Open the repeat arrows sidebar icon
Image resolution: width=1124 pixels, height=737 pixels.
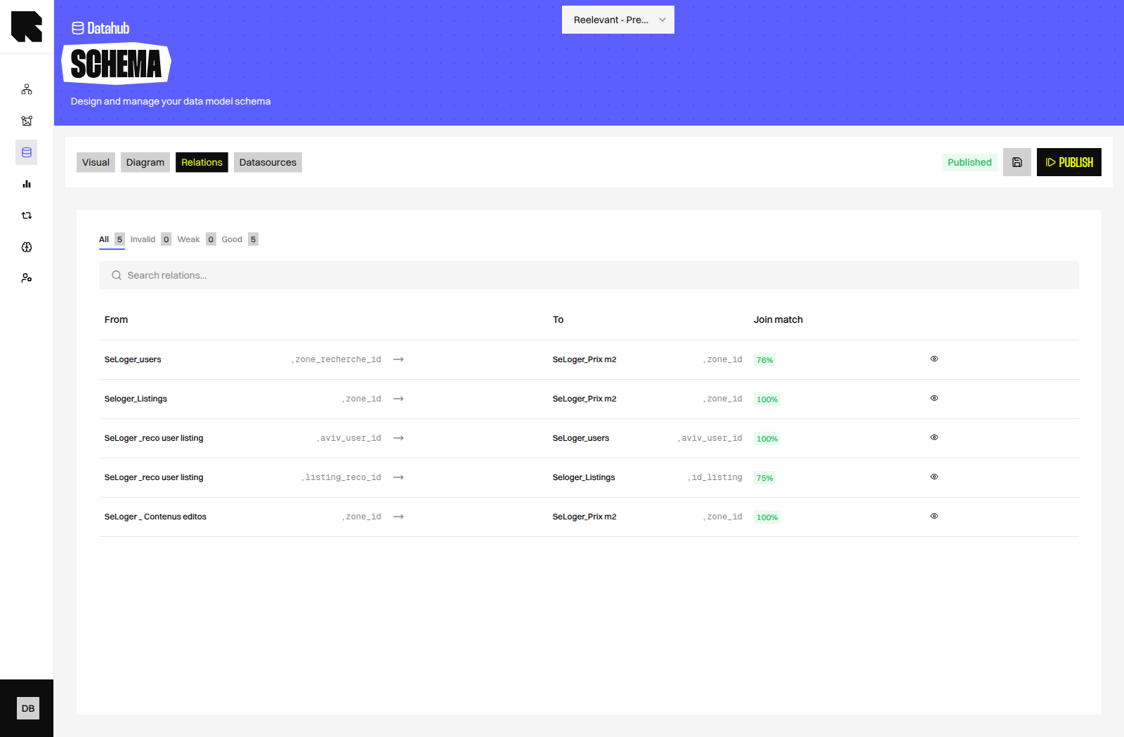click(27, 215)
